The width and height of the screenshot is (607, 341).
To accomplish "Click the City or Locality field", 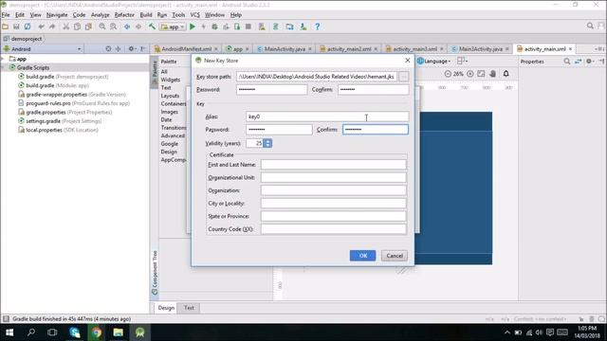I will [x=333, y=204].
